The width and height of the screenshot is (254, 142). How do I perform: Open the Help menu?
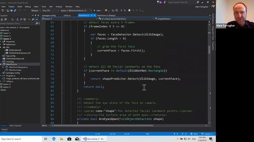[x=77, y=7]
